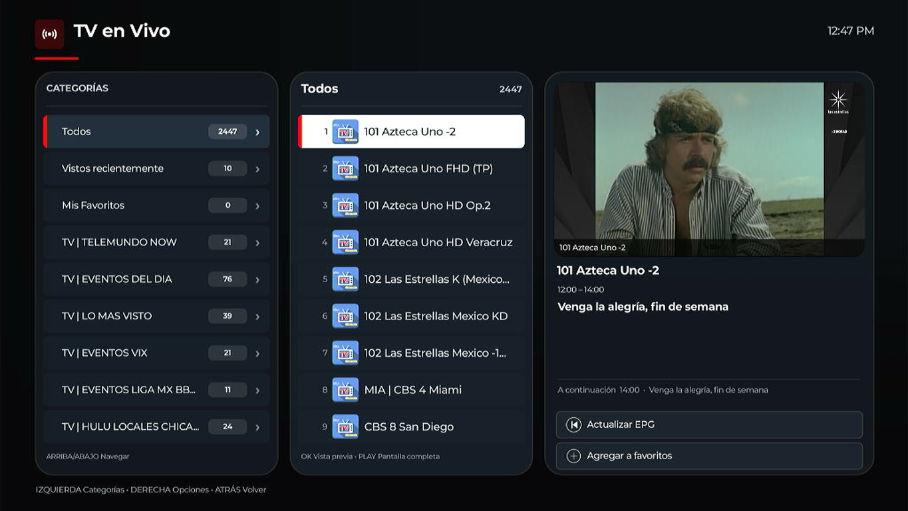Click the A continuación 14:00 upcoming line

click(663, 390)
